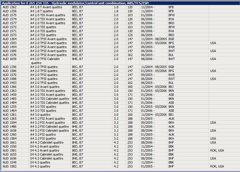The image size is (240, 172).
Task: Select the AUD 1454 entry
Action: 9,47
